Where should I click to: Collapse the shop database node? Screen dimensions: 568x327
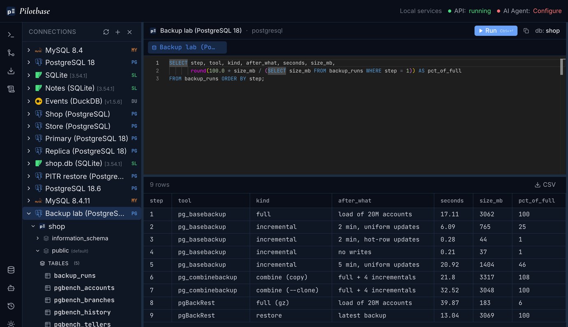point(33,227)
